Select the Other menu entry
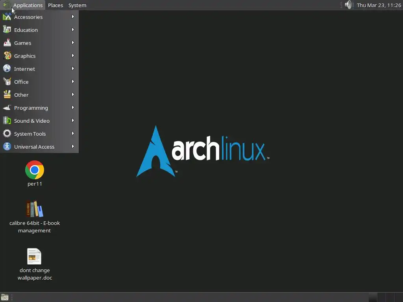 pyautogui.click(x=39, y=95)
